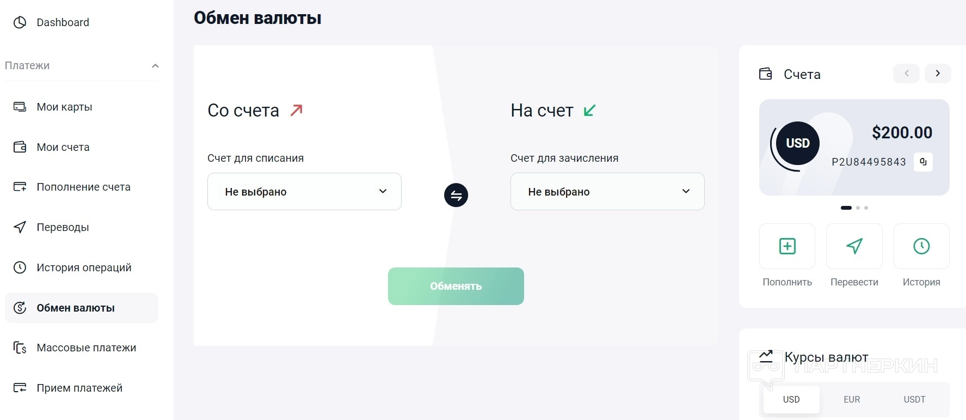
Task: Click the swap accounts round icon
Action: point(456,195)
